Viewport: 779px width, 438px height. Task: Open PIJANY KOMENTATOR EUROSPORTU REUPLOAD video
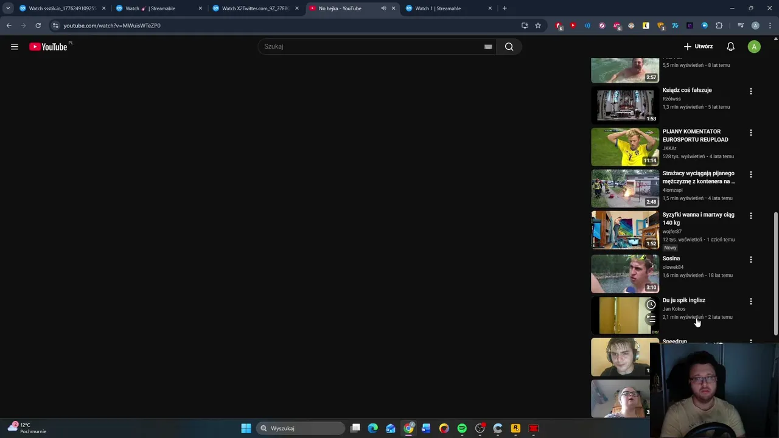[695, 136]
